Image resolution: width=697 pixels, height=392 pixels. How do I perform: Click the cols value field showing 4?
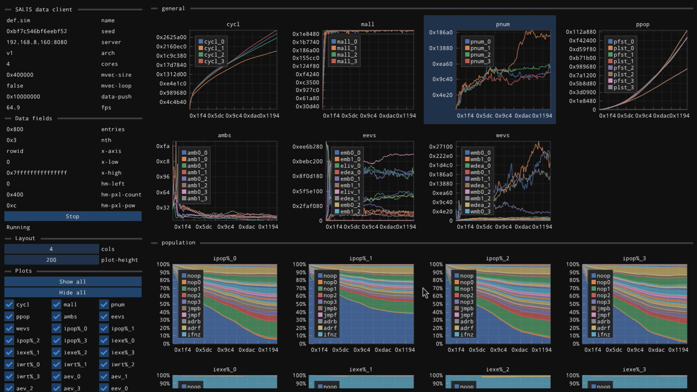pyautogui.click(x=51, y=249)
